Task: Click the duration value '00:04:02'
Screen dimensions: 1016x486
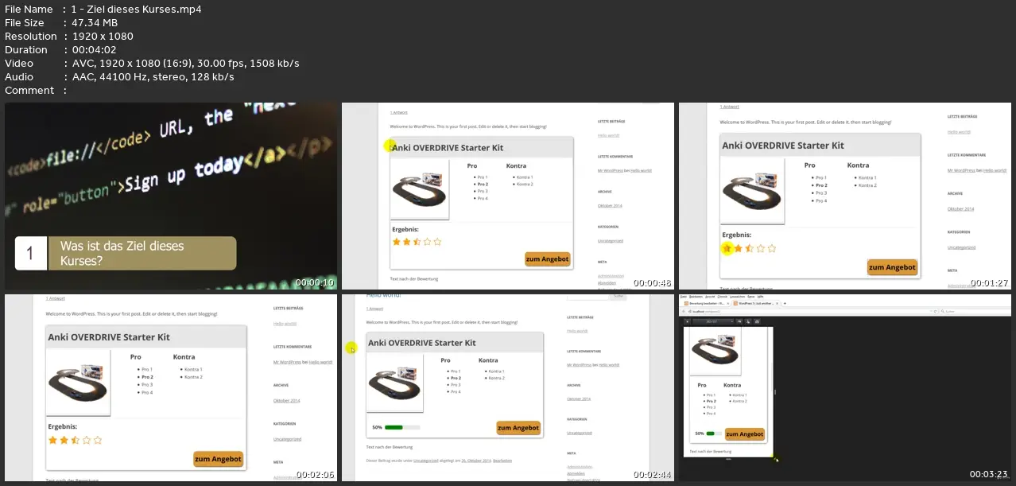Action: click(x=94, y=49)
